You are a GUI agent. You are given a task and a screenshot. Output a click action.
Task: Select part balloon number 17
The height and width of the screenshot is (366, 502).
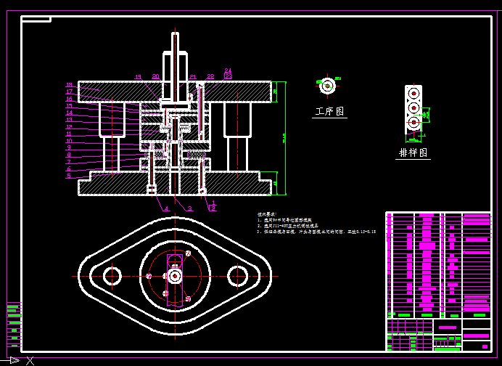[69, 91]
